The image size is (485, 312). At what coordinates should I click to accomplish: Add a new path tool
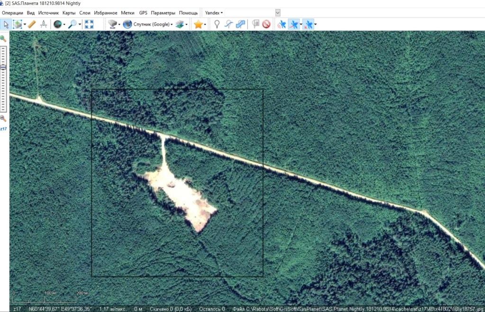[x=228, y=24]
